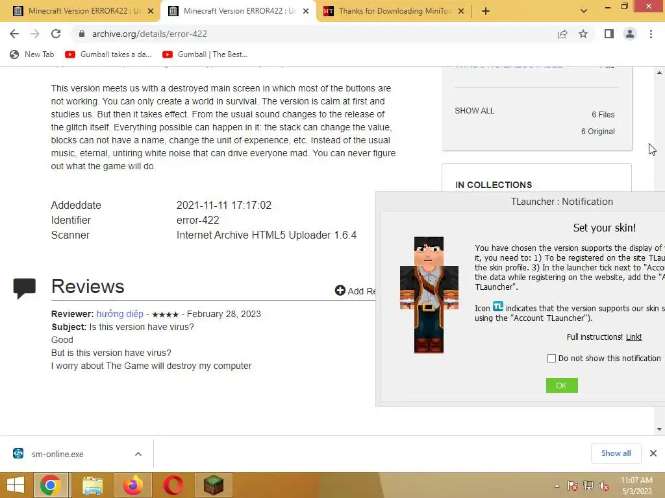Go forward to the next page
665x498 pixels.
(x=35, y=34)
